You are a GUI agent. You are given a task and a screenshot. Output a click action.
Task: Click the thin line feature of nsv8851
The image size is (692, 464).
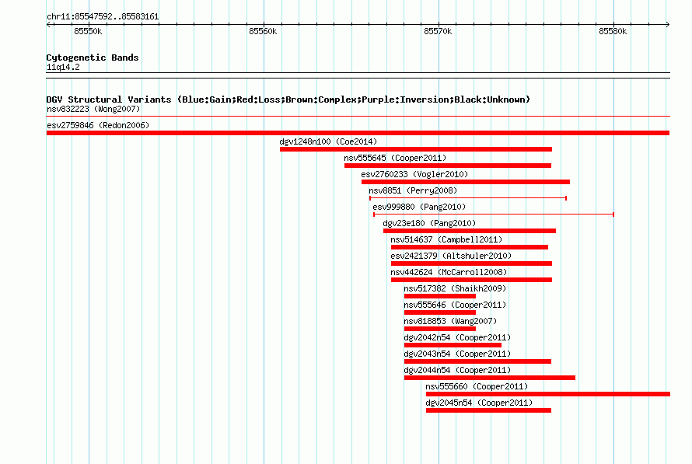[x=468, y=198]
